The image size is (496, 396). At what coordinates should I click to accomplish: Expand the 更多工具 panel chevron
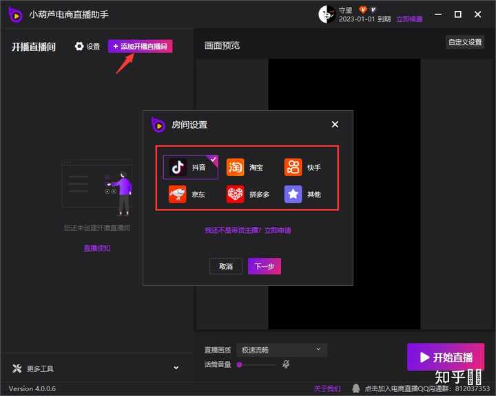click(176, 368)
